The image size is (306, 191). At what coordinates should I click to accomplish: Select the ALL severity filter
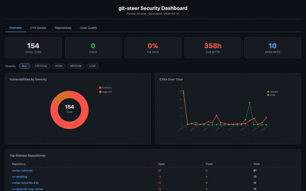[x=25, y=66]
